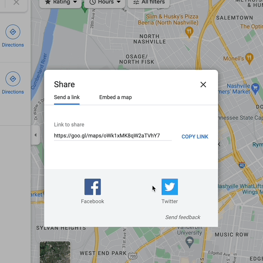Click the share link URL field
The height and width of the screenshot is (263, 263).
[112, 136]
